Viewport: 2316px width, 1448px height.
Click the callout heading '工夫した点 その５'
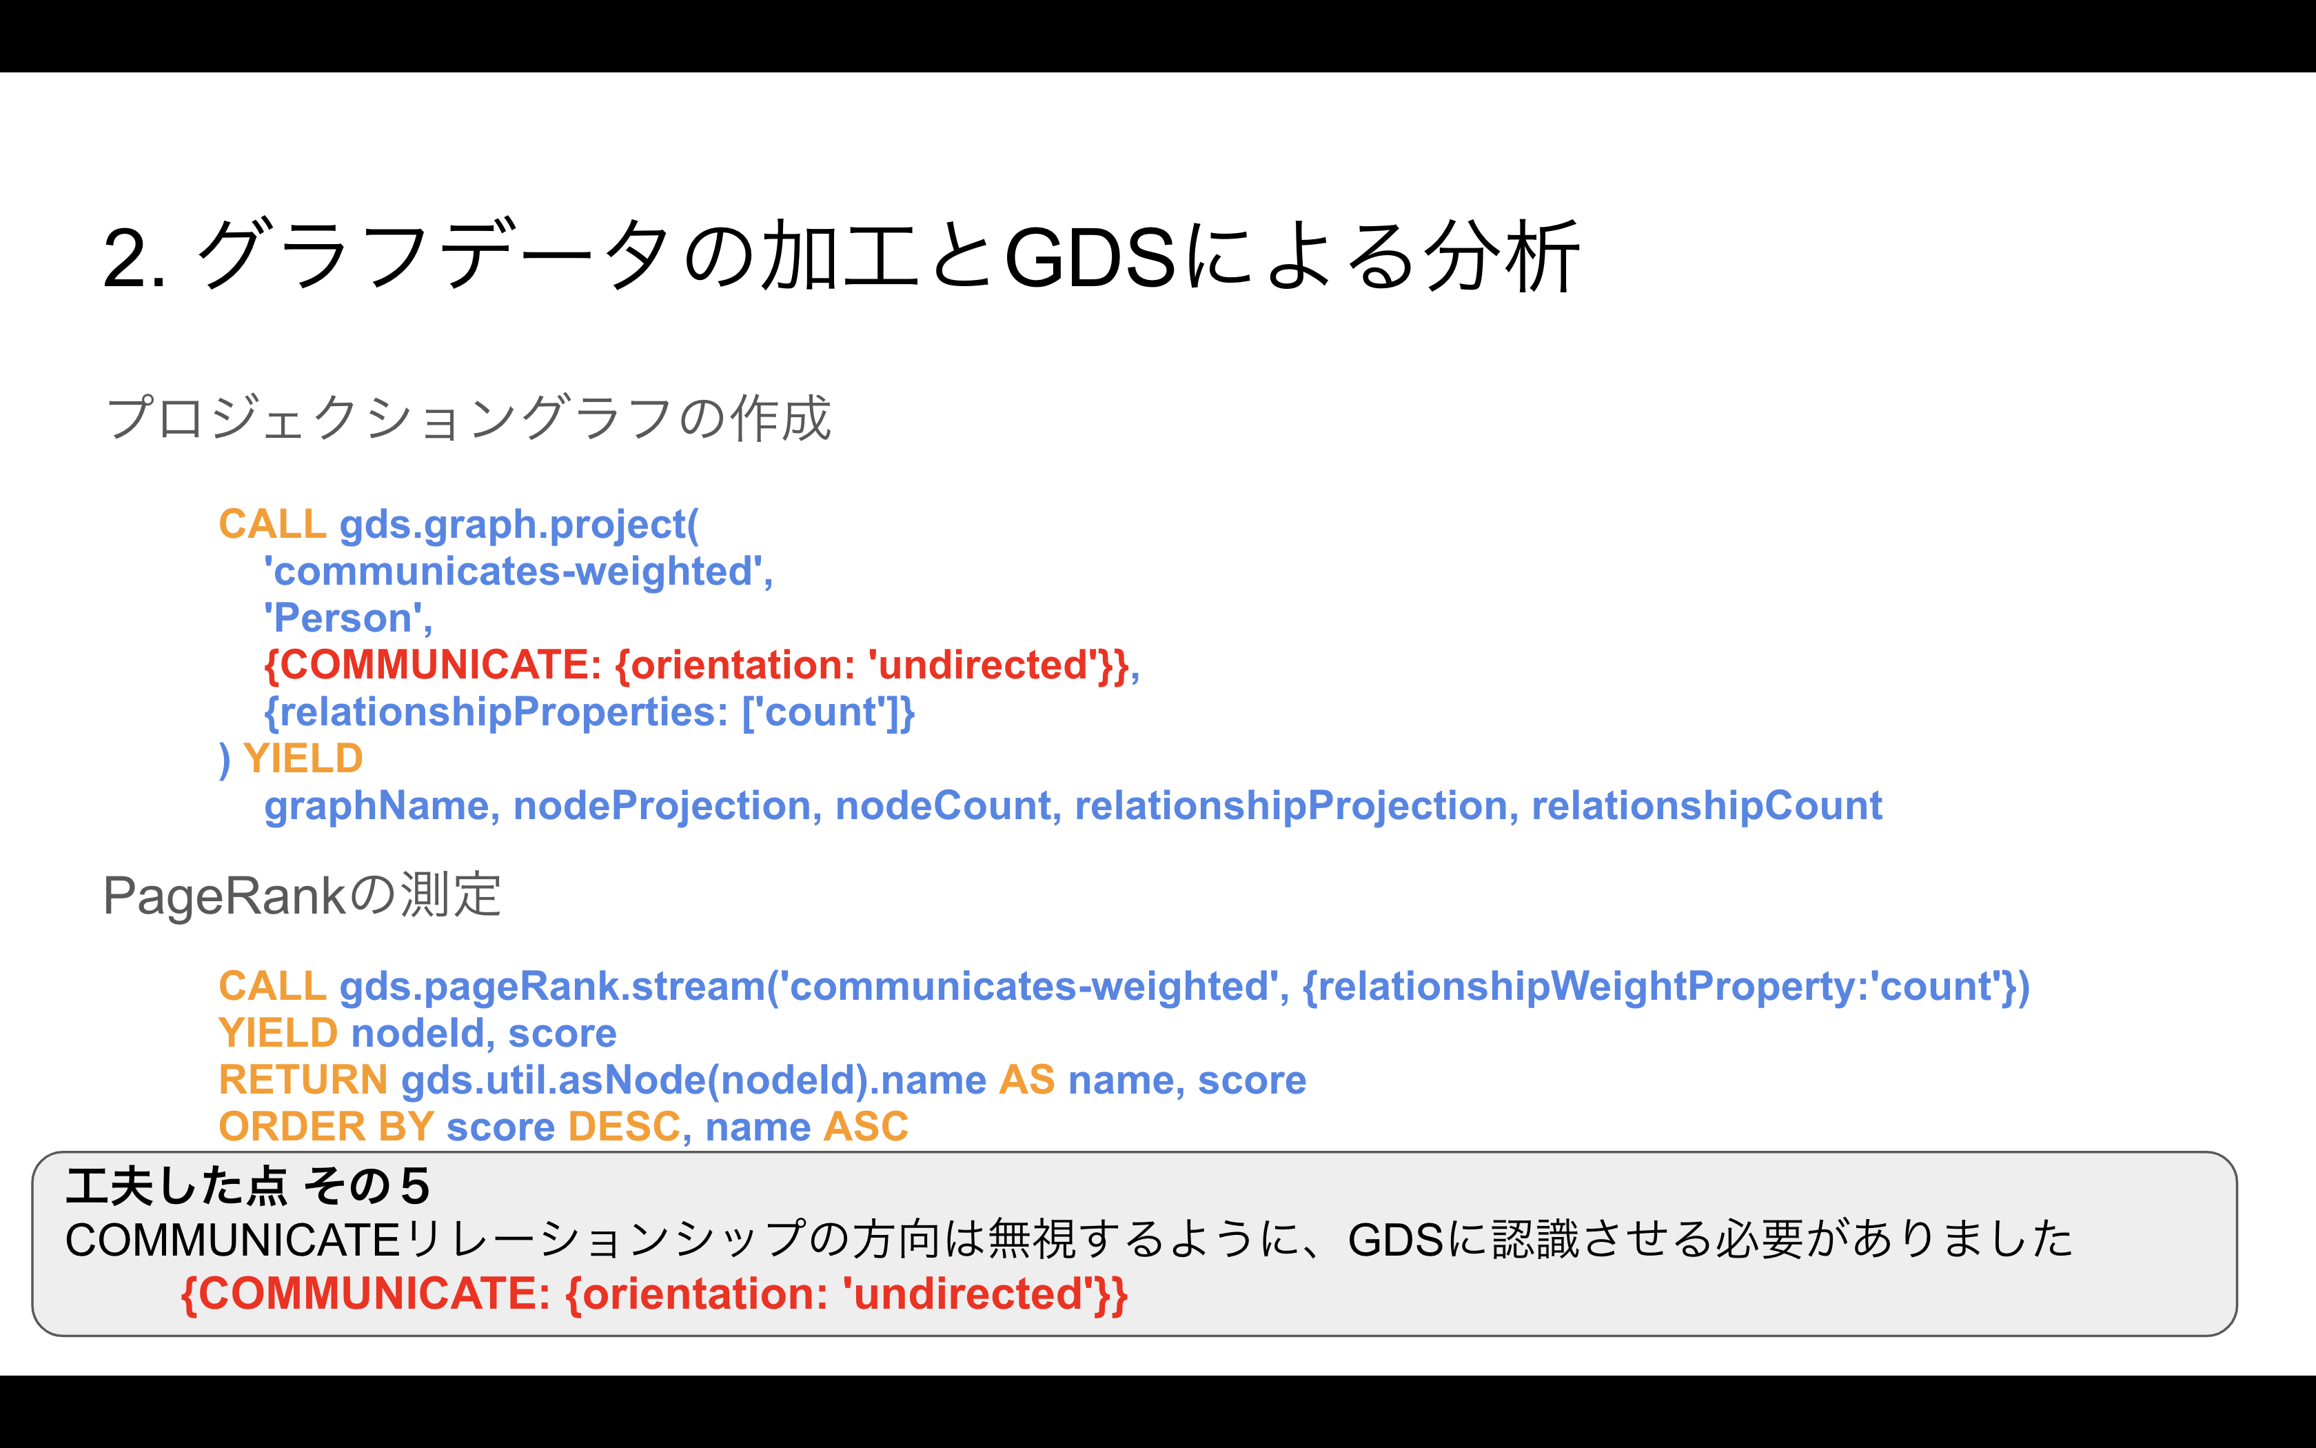click(x=248, y=1185)
